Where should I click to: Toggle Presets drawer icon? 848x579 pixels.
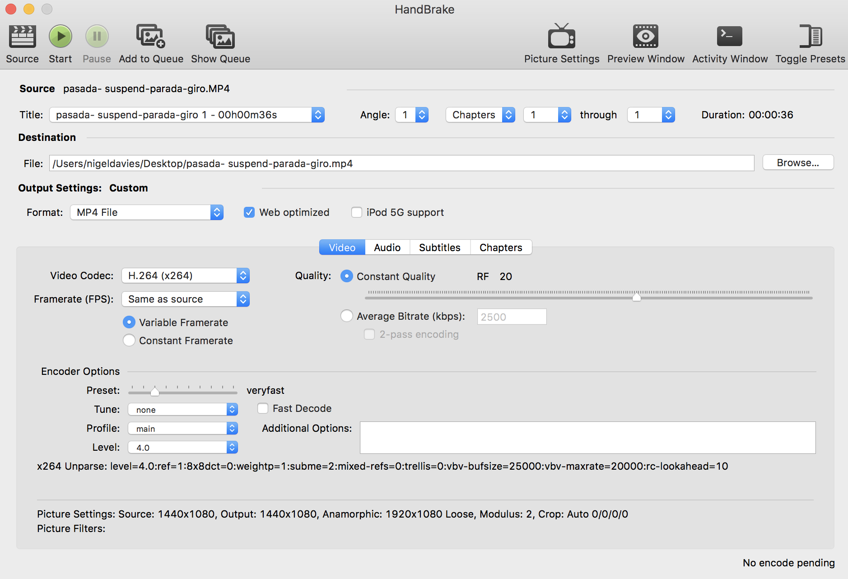811,36
